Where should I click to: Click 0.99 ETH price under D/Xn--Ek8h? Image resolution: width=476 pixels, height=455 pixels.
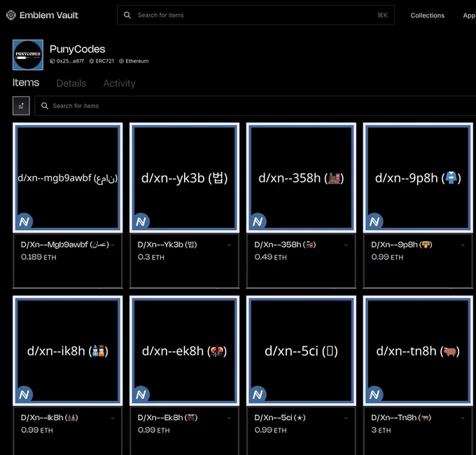coord(153,430)
